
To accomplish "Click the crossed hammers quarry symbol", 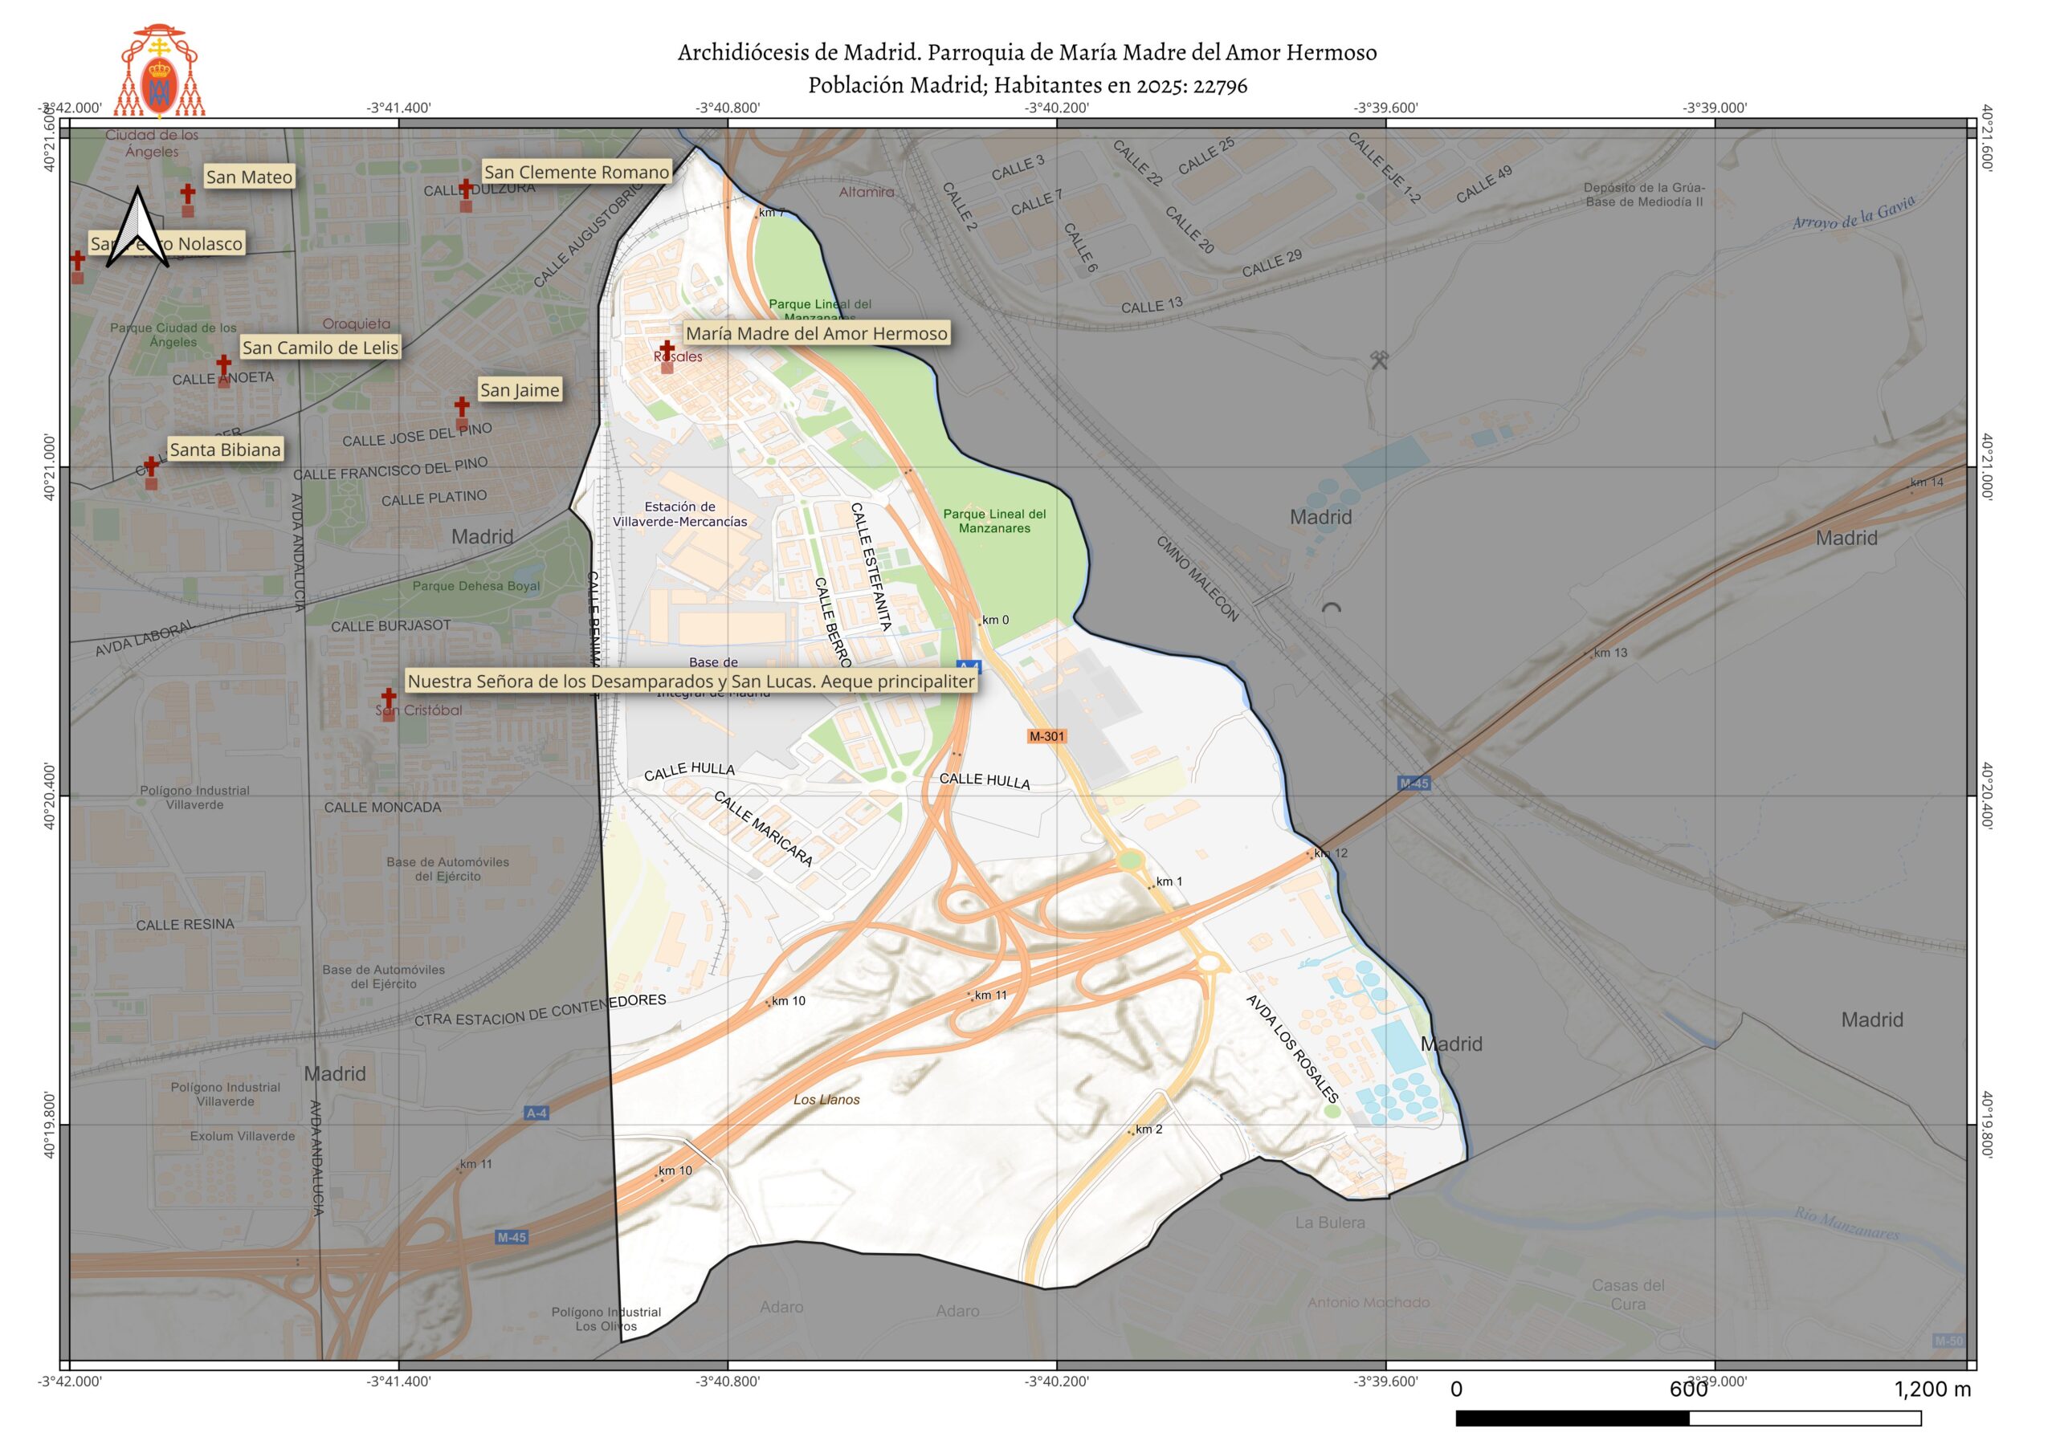I will [x=1379, y=360].
